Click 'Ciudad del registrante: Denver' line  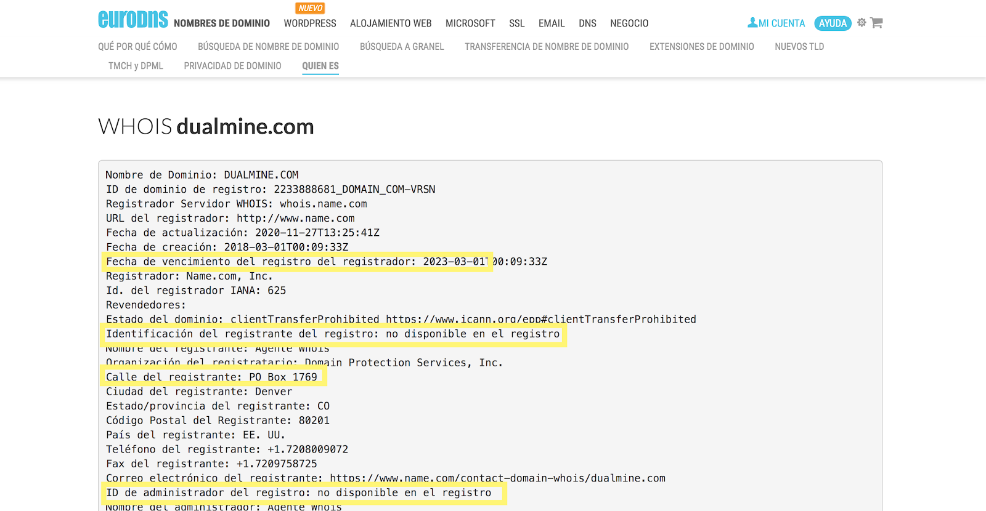199,392
